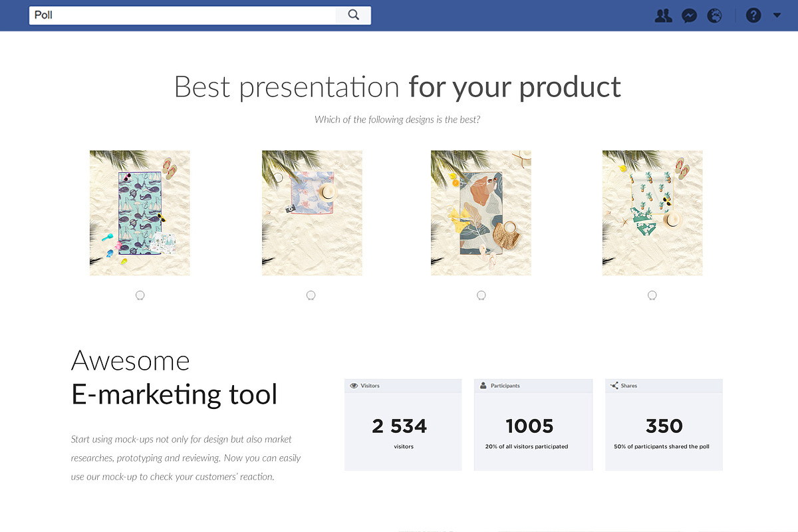Click the Visitors panel header
Viewport: 798px width, 532px height.
click(403, 386)
